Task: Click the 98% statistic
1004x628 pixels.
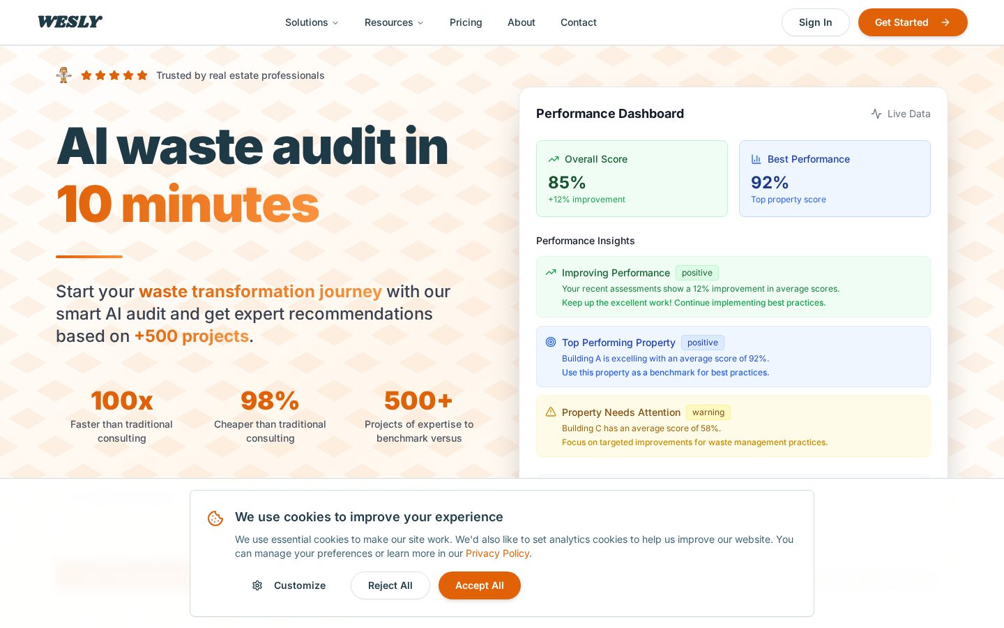Action: (x=270, y=401)
